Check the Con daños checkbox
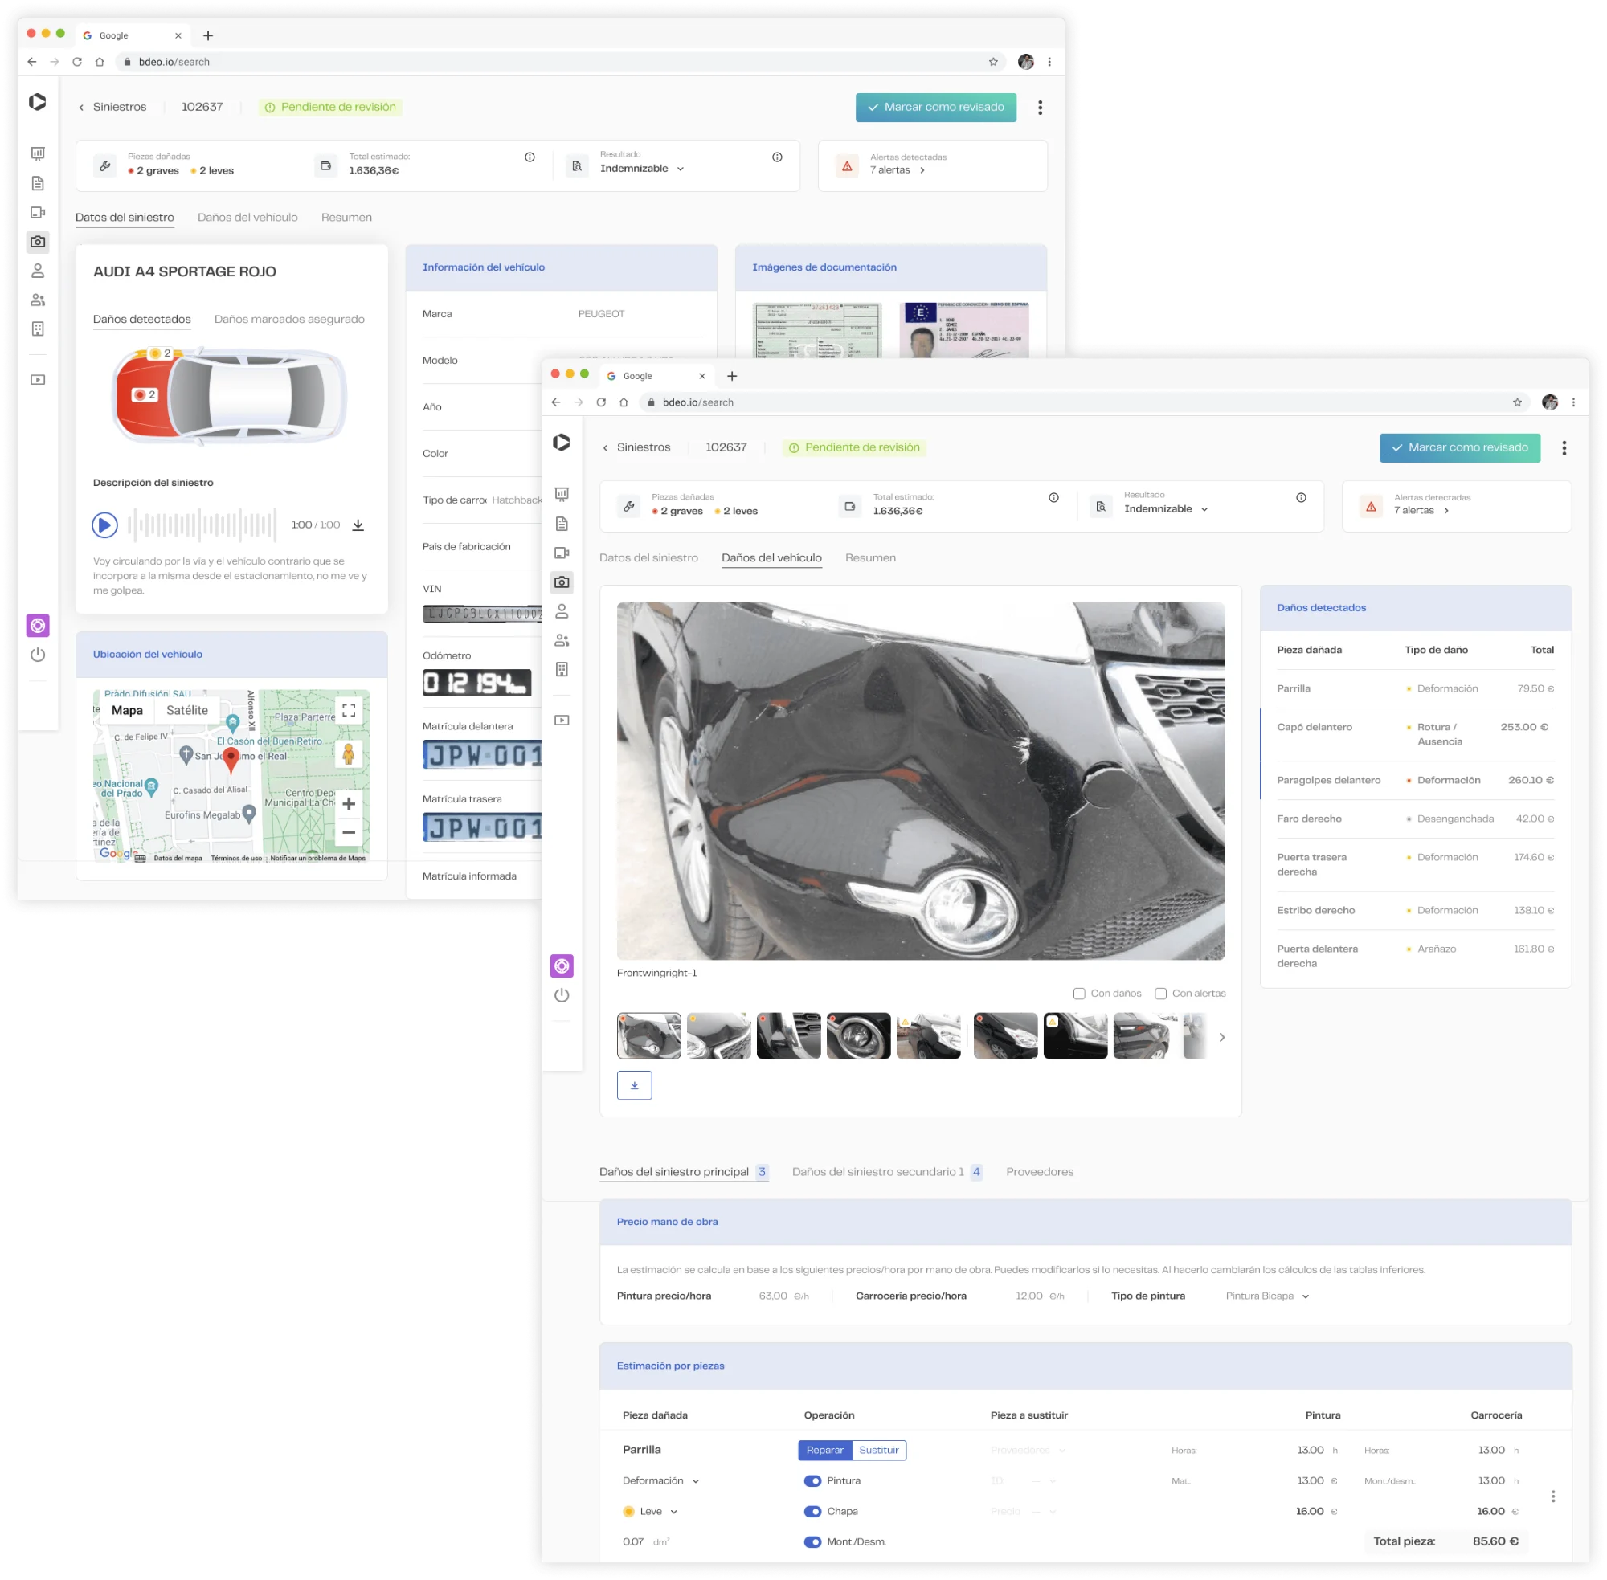This screenshot has width=1607, height=1580. click(1079, 994)
